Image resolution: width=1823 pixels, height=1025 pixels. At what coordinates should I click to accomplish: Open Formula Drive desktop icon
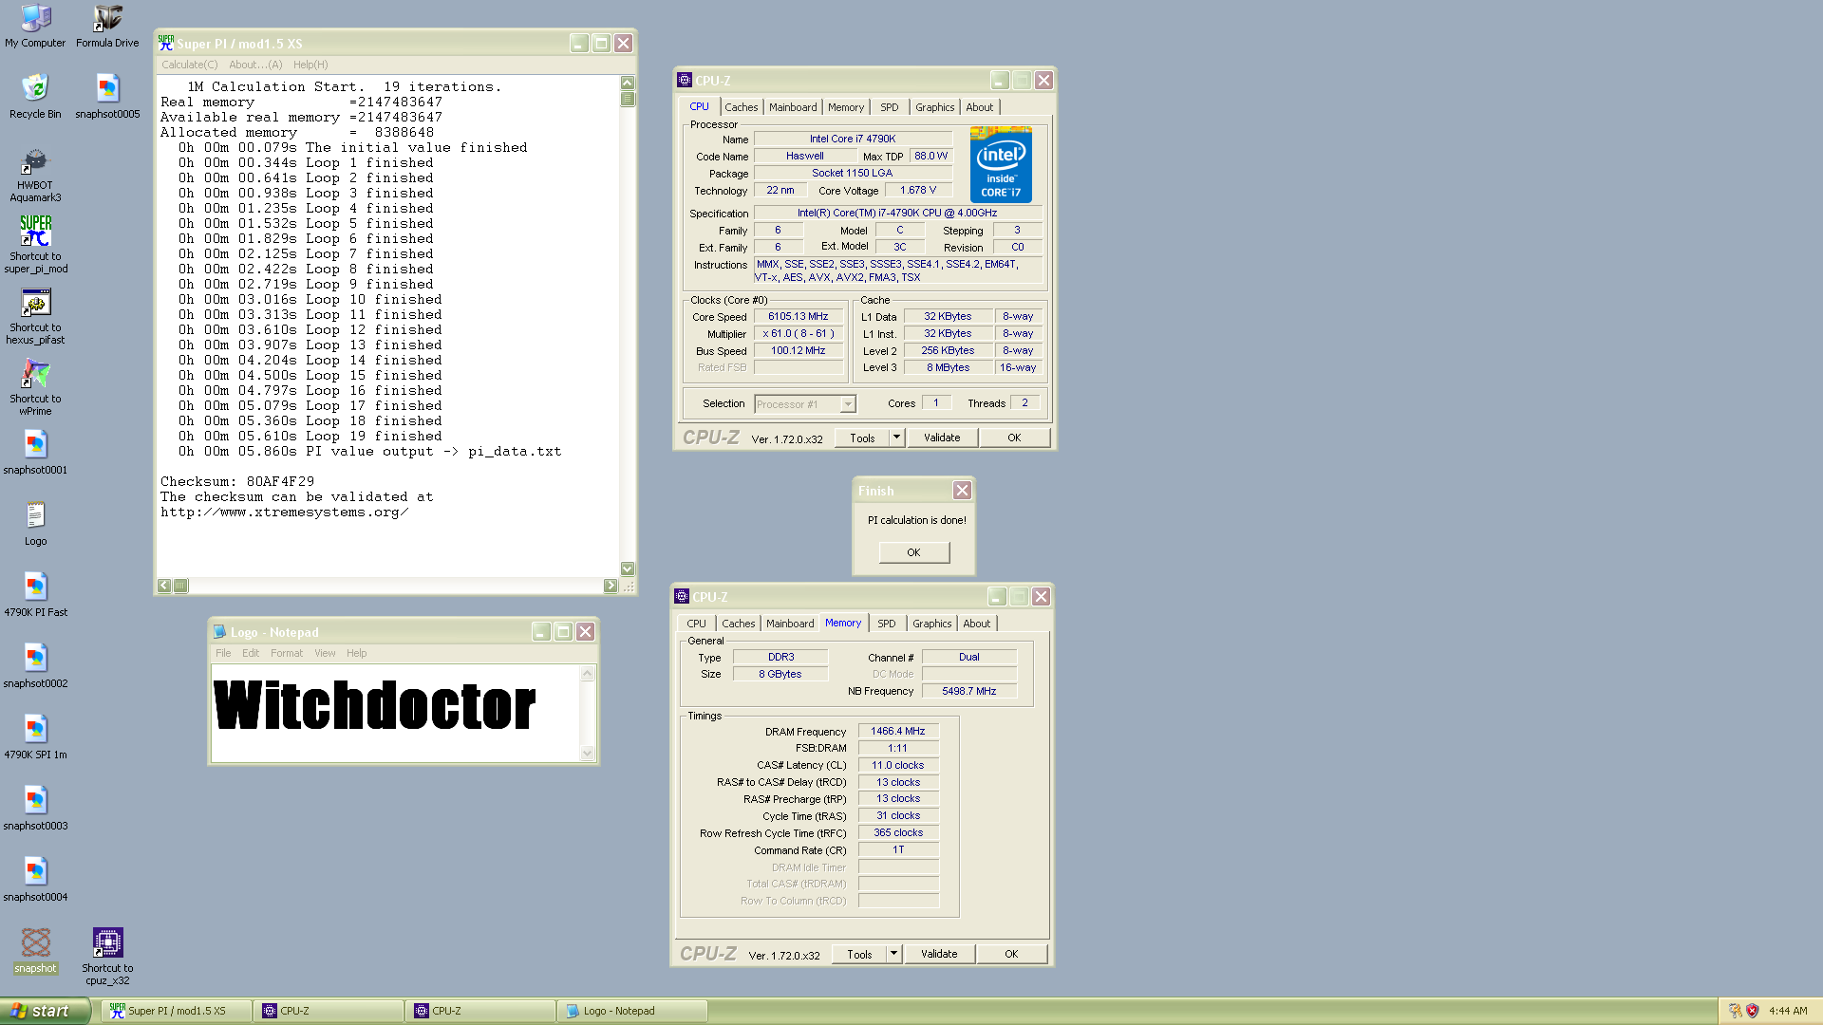tap(107, 26)
